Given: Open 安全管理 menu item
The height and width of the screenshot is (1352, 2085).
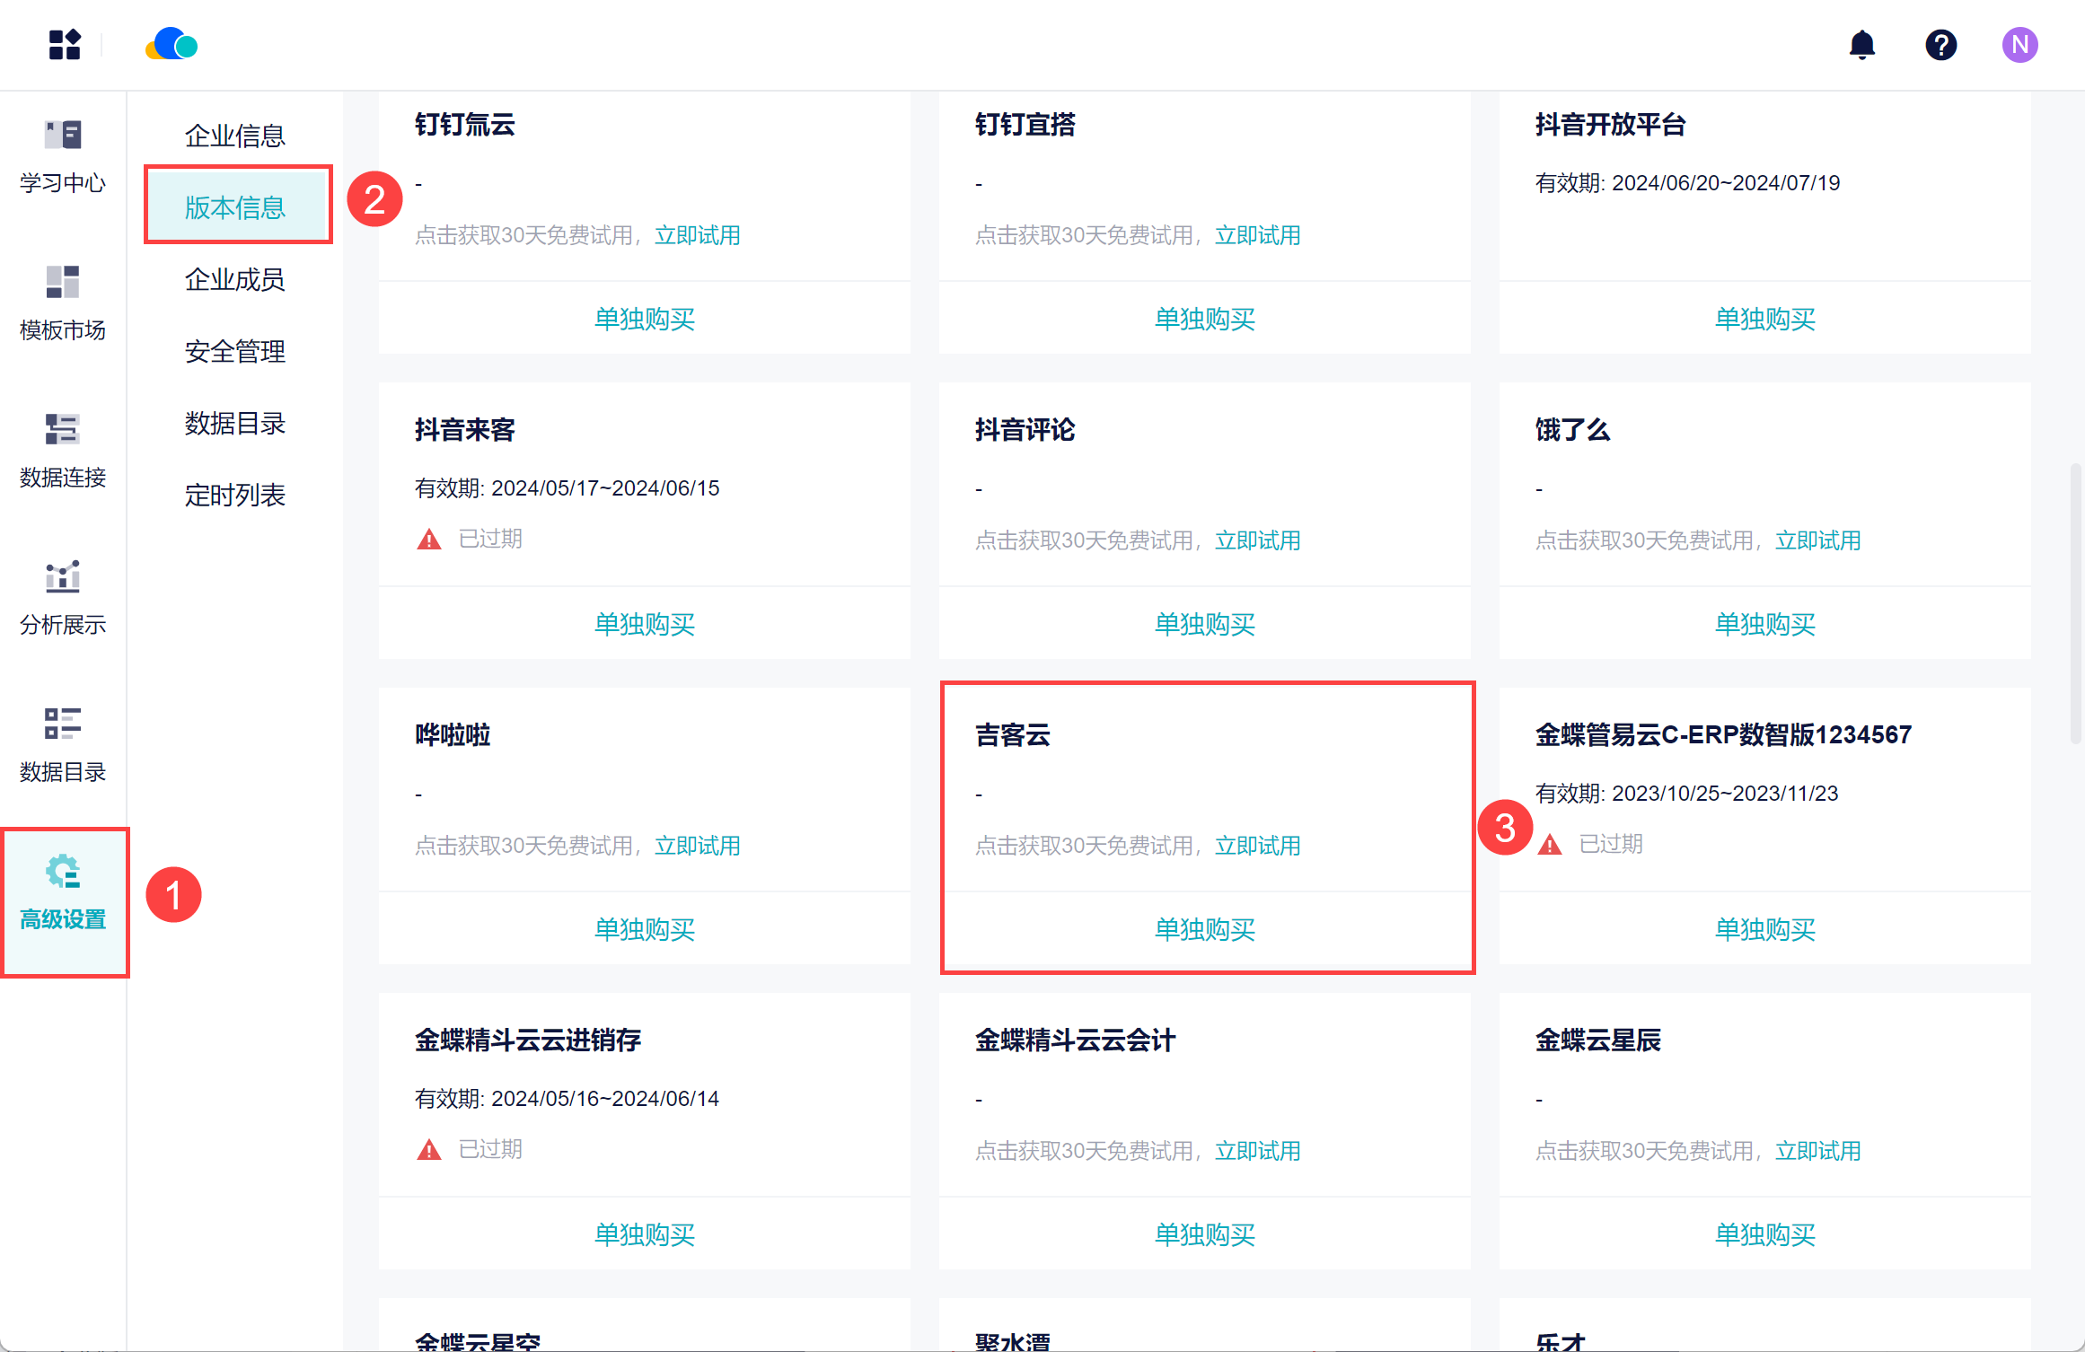Looking at the screenshot, I should click(x=235, y=351).
